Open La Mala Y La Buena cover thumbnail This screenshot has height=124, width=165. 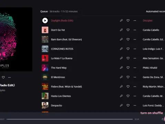(x=45, y=58)
